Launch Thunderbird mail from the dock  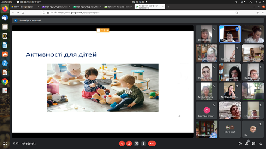click(5, 18)
